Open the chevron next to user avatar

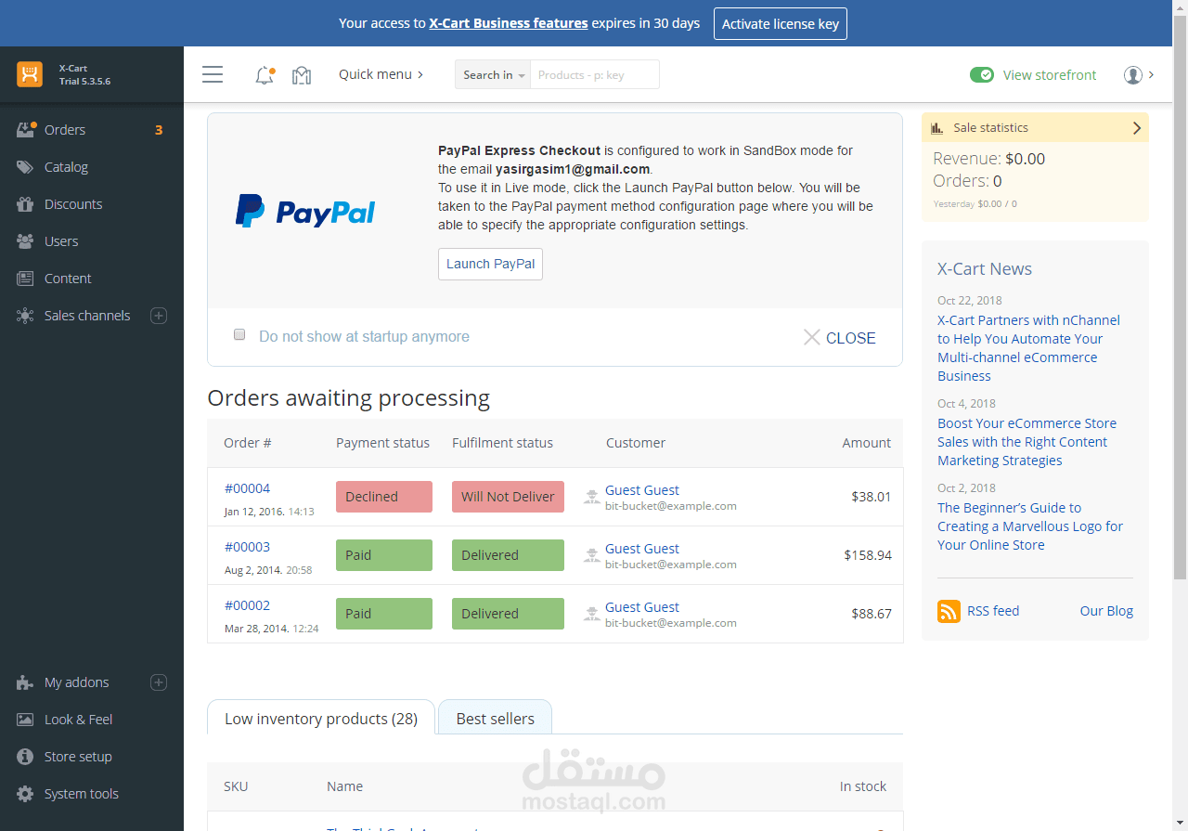1151,74
